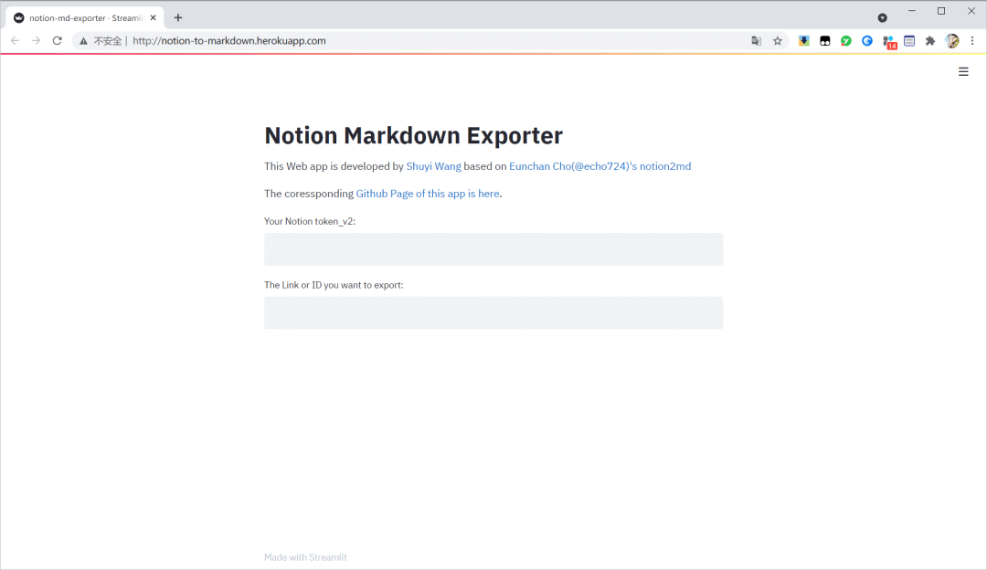This screenshot has width=987, height=570.
Task: Open the Chrome profile avatar
Action: coord(951,41)
